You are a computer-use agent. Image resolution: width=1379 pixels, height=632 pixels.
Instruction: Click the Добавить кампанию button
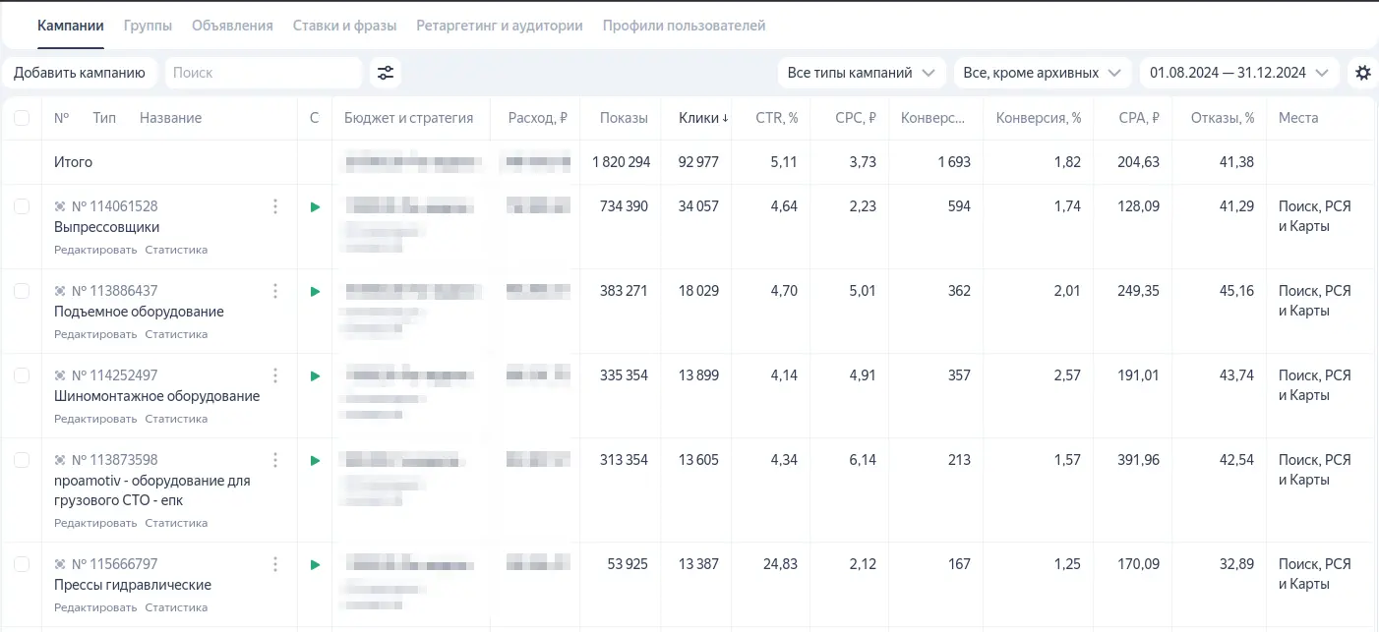(x=80, y=73)
